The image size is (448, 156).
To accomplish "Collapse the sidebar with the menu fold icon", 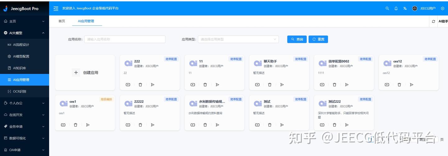I will pos(56,8).
